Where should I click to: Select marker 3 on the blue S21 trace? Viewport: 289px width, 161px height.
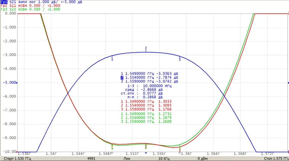180,59
